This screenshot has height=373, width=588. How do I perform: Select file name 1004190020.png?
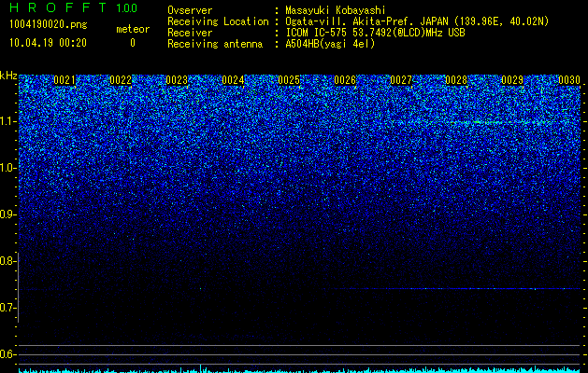pos(49,25)
